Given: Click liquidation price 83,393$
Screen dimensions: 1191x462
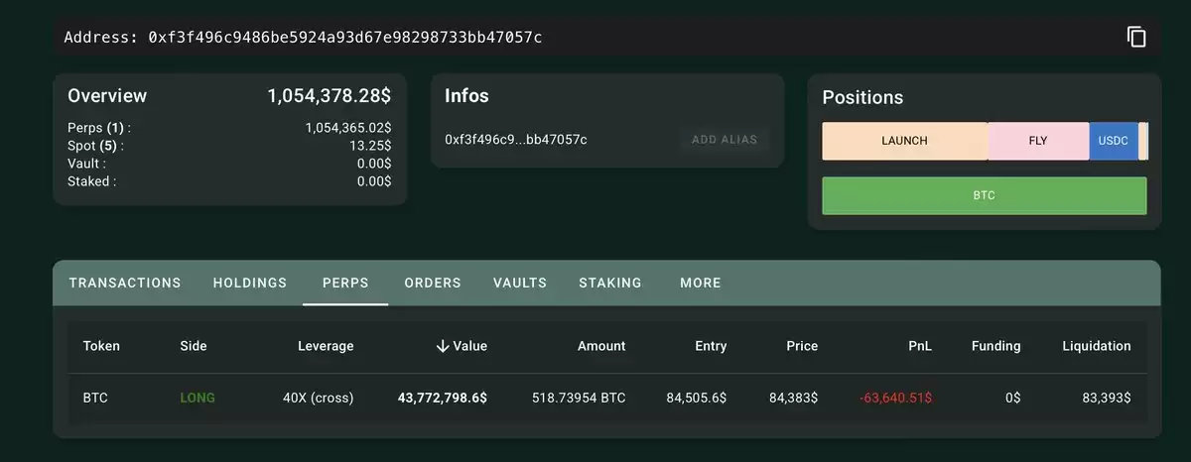Looking at the screenshot, I should point(1107,398).
